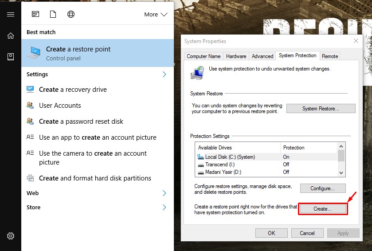
Task: Click the Available Drives column header
Action: [238, 148]
